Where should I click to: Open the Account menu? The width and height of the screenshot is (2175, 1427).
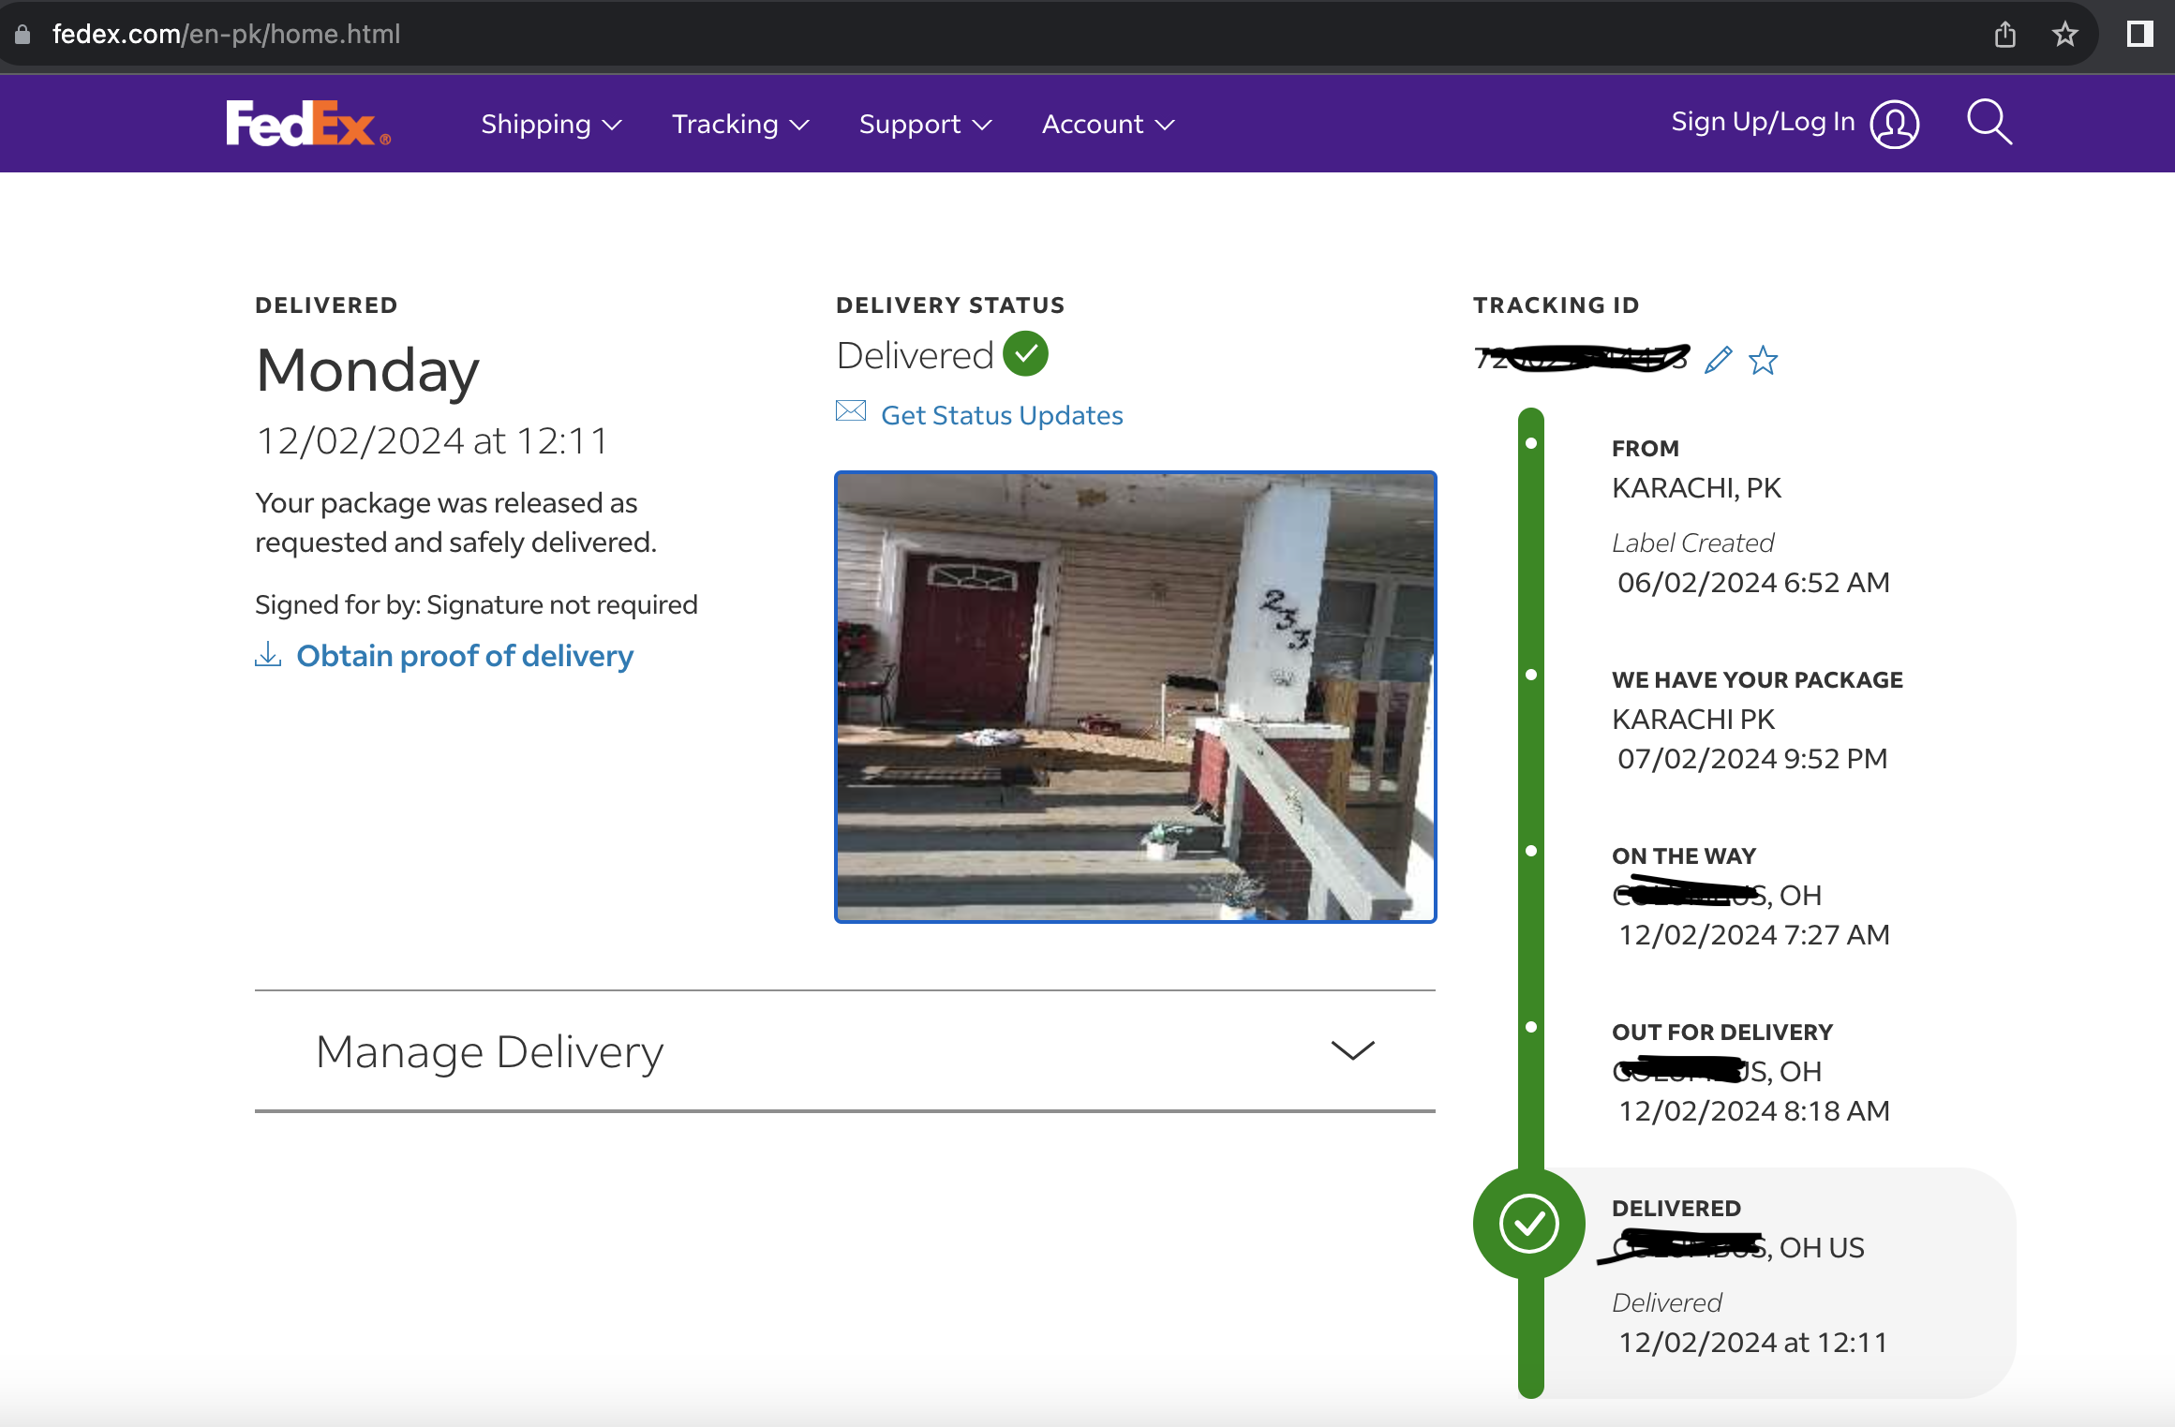[1108, 125]
